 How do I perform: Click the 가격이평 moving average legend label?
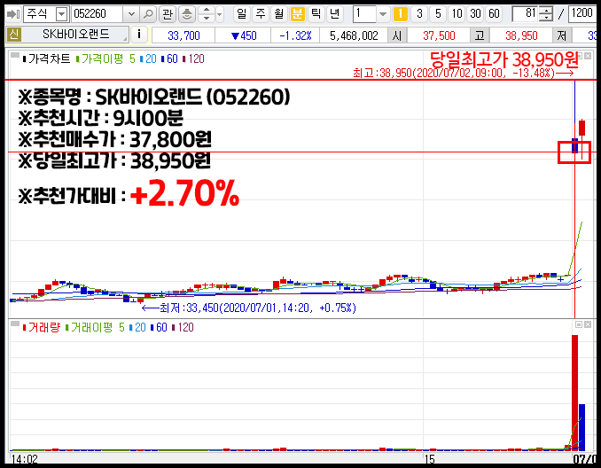click(99, 59)
